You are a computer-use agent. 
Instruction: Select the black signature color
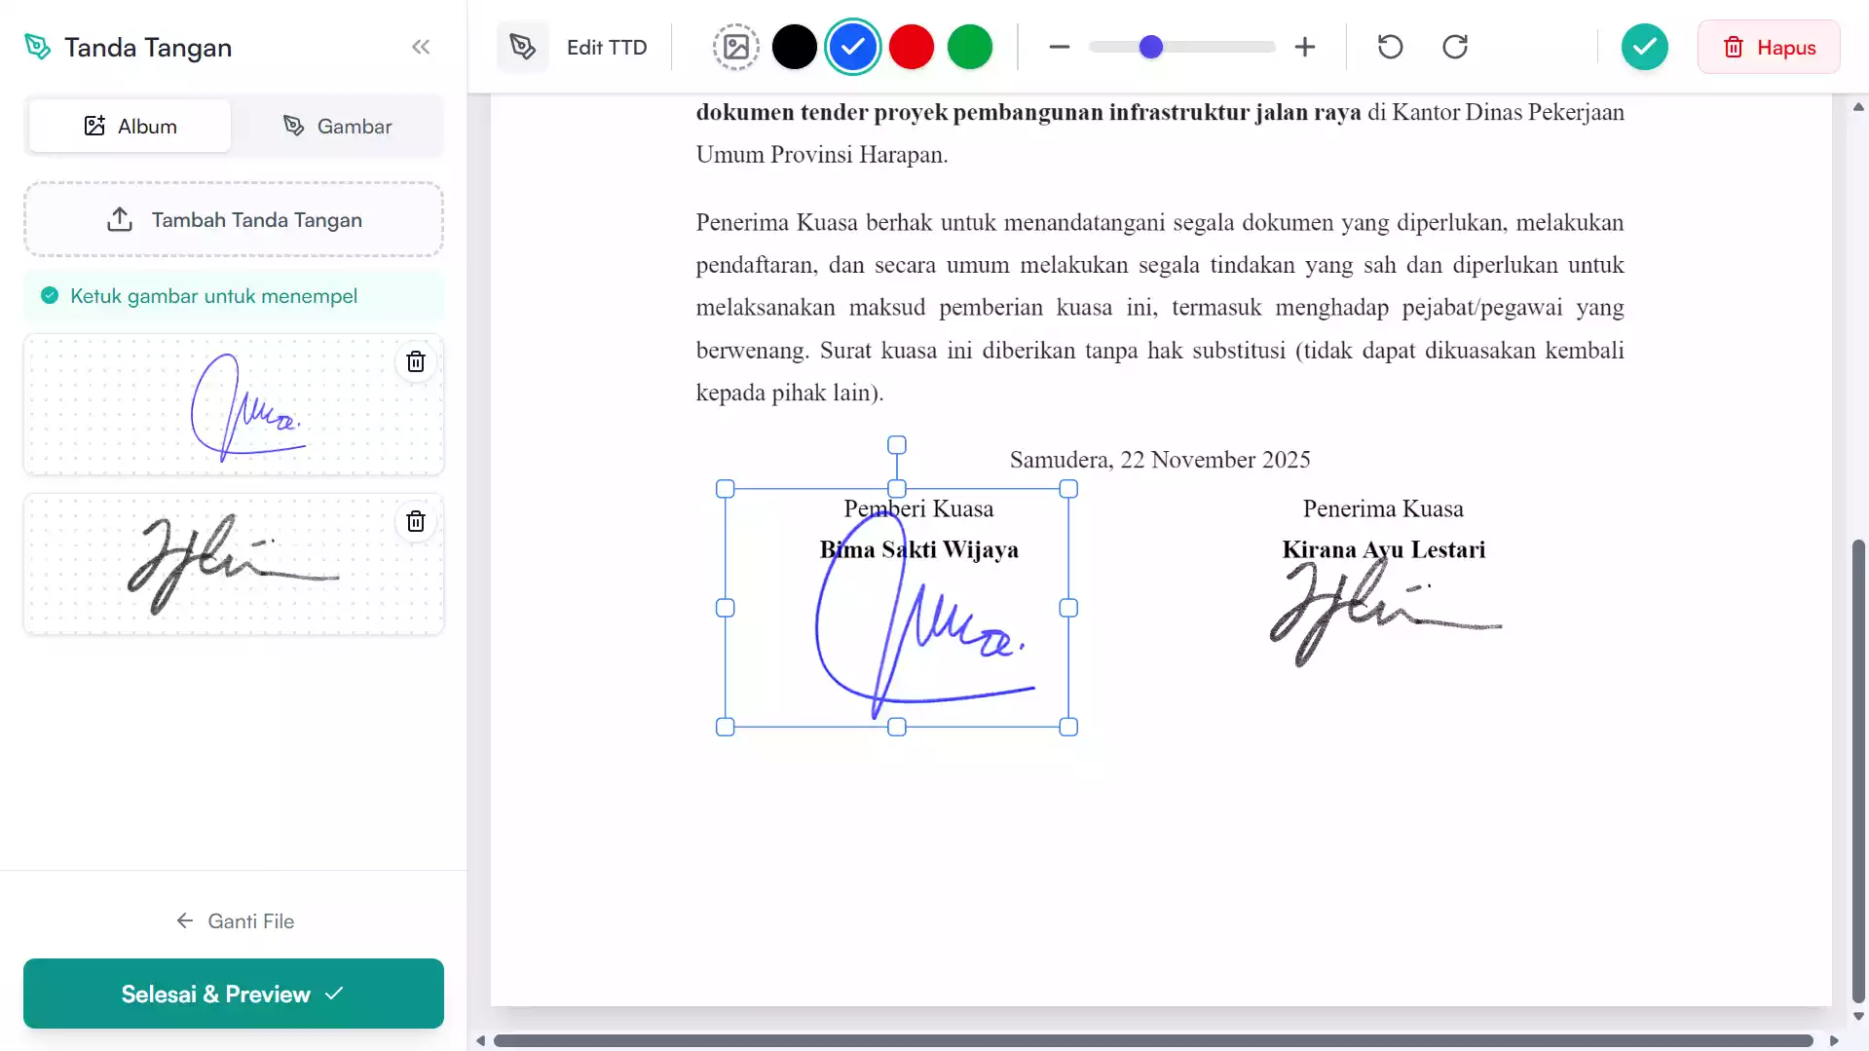pyautogui.click(x=795, y=47)
